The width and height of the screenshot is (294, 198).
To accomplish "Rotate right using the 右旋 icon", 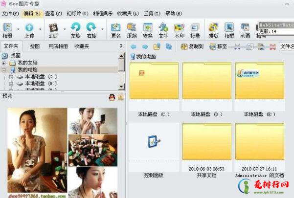I will point(91,28).
